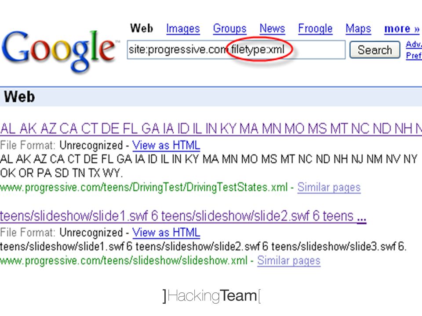The image size is (422, 316).
Task: Click the 'OK OR PA SD TN TX WY.' snippet
Action: (62, 173)
